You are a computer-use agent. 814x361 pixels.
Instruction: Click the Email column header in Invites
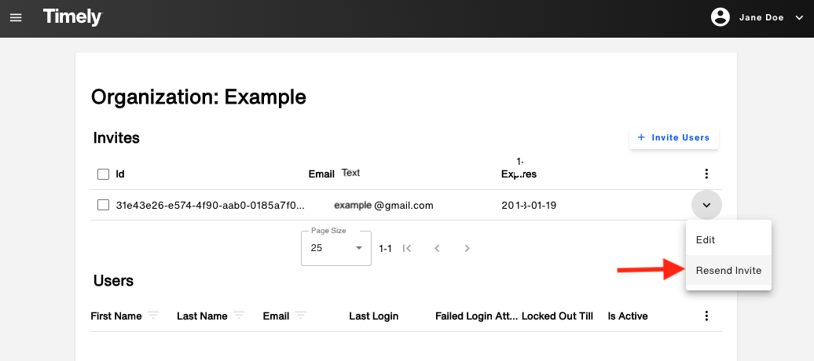[321, 174]
